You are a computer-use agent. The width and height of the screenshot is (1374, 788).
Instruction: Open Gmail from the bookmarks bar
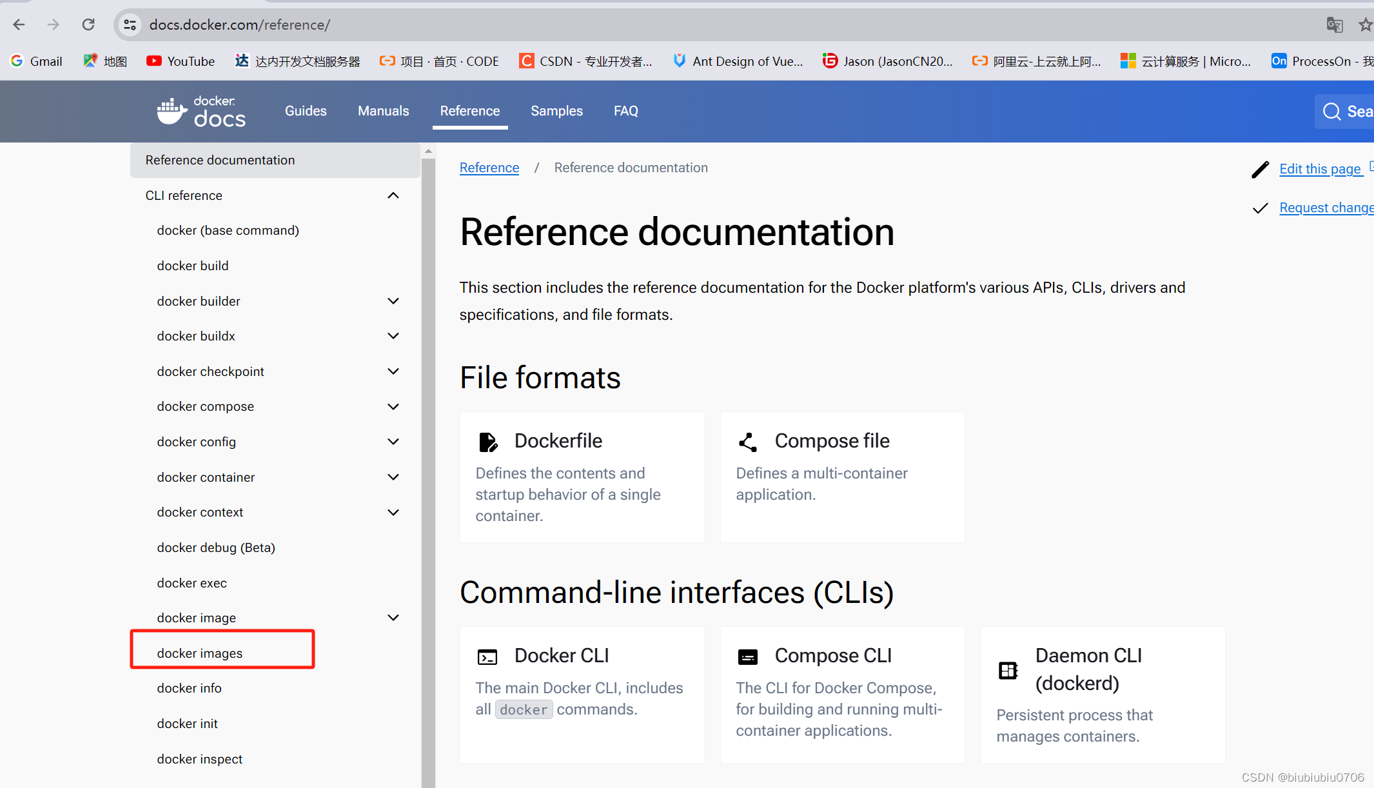[36, 61]
